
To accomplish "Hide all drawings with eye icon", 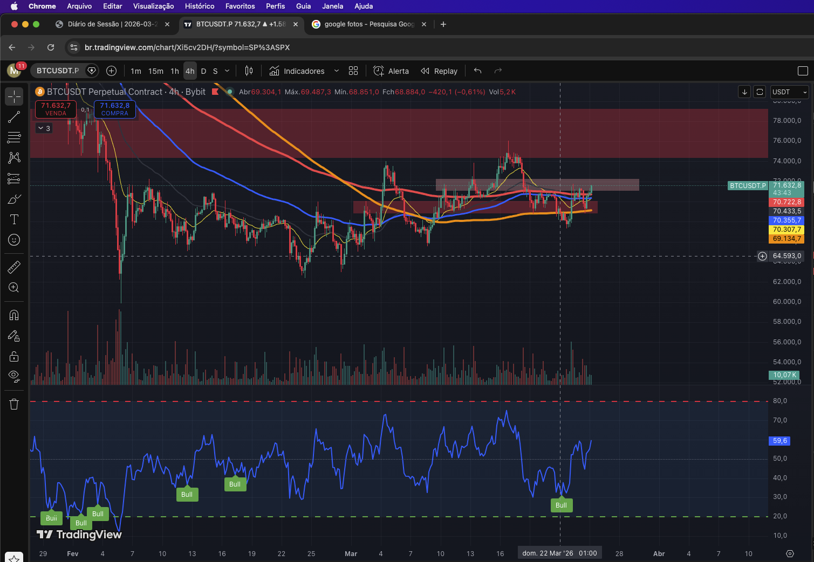I will click(14, 376).
